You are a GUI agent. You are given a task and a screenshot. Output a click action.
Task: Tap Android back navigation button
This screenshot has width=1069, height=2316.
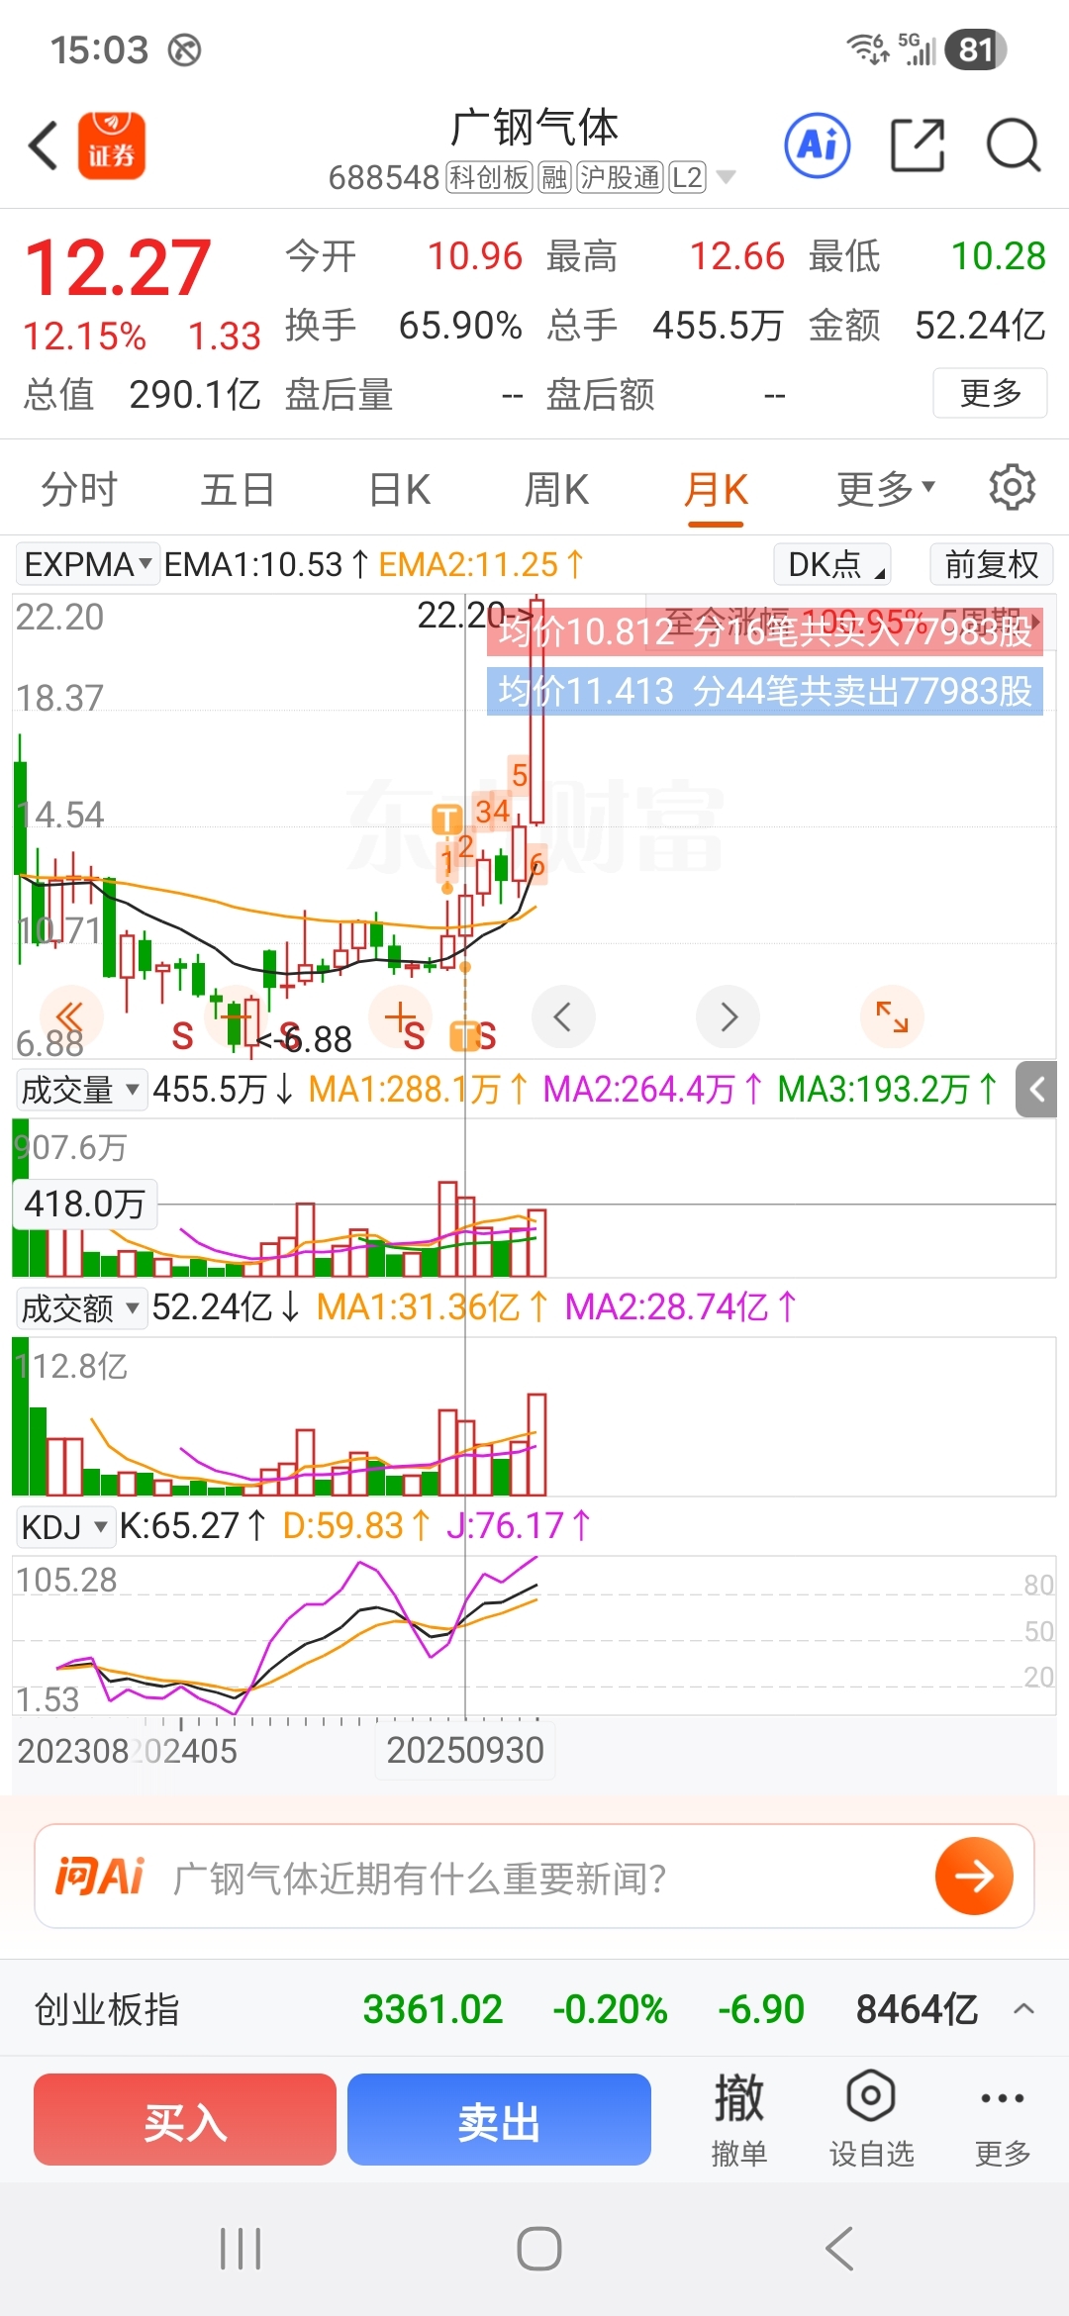click(838, 2249)
